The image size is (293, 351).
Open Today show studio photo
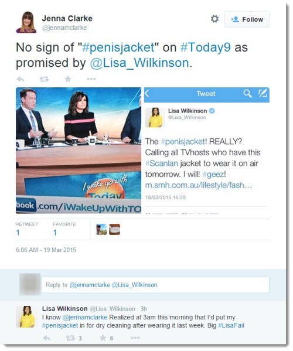[79, 150]
